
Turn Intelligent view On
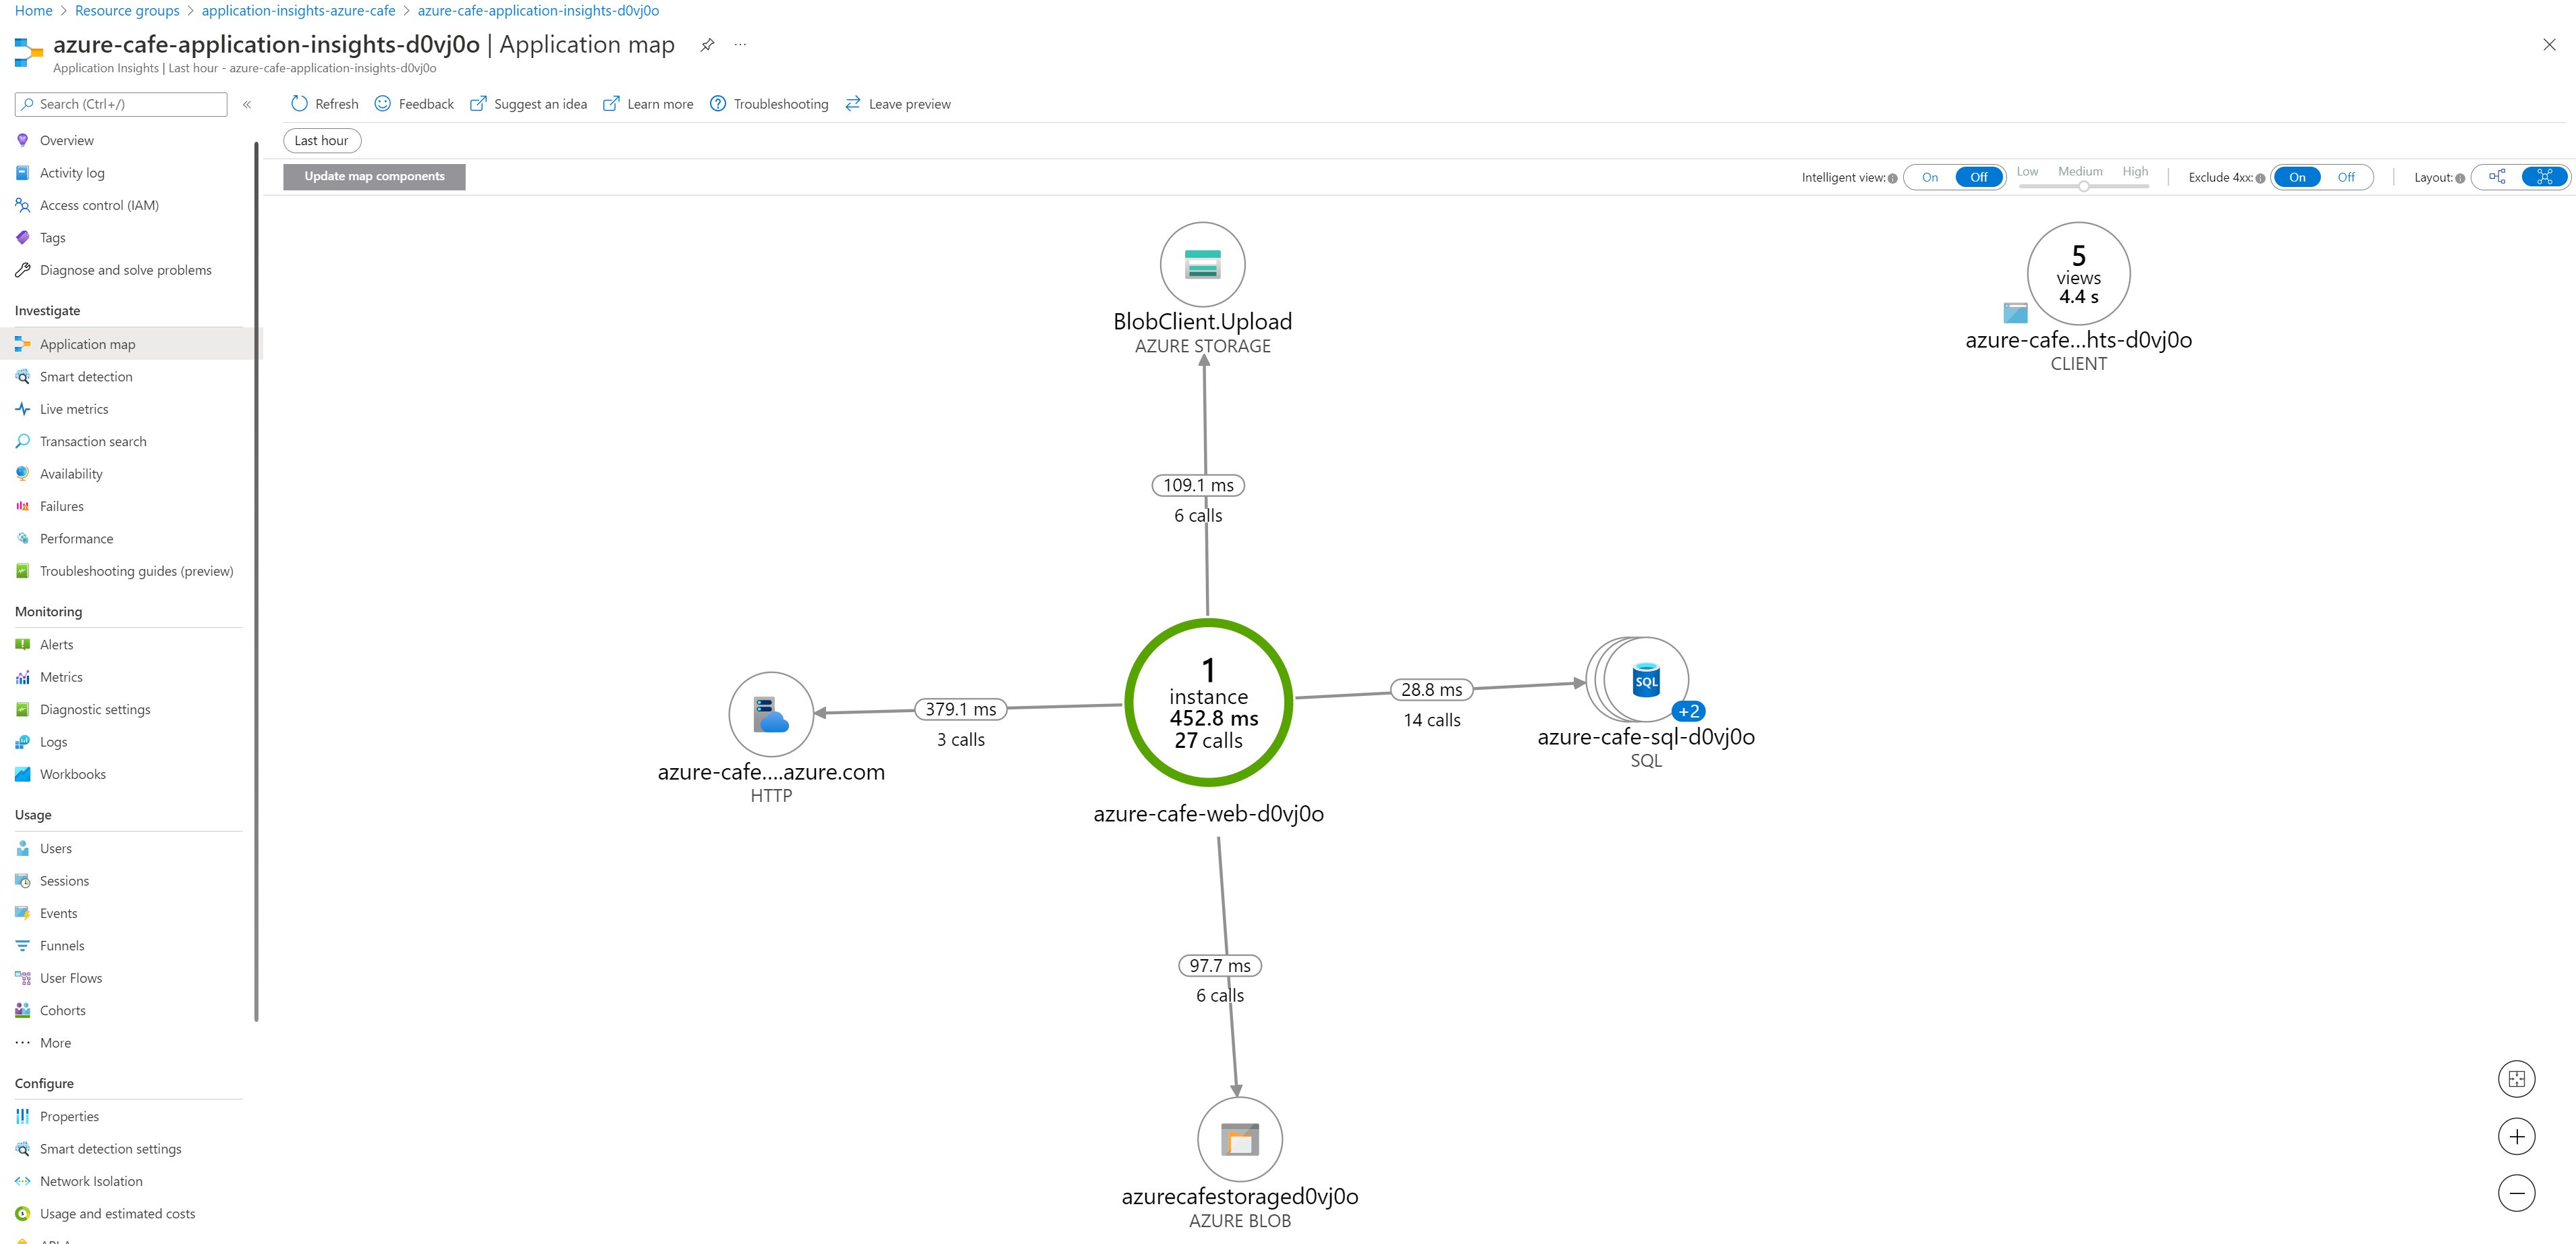click(x=1929, y=177)
